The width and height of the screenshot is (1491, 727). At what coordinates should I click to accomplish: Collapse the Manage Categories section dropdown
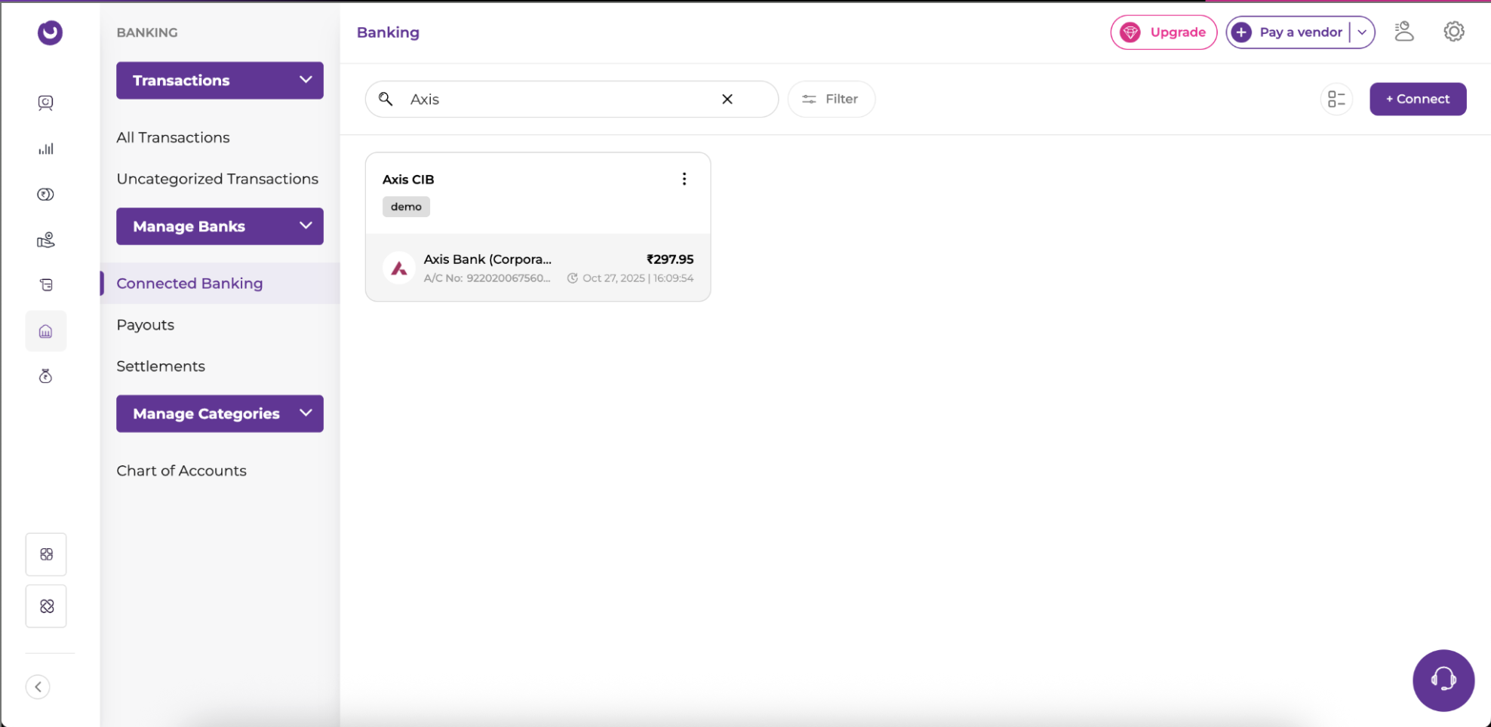tap(306, 413)
